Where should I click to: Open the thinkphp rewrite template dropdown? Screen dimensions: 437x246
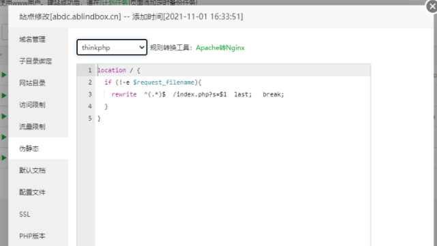112,48
